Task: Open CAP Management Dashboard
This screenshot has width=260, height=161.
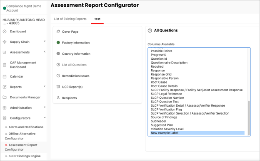Action: [23, 65]
